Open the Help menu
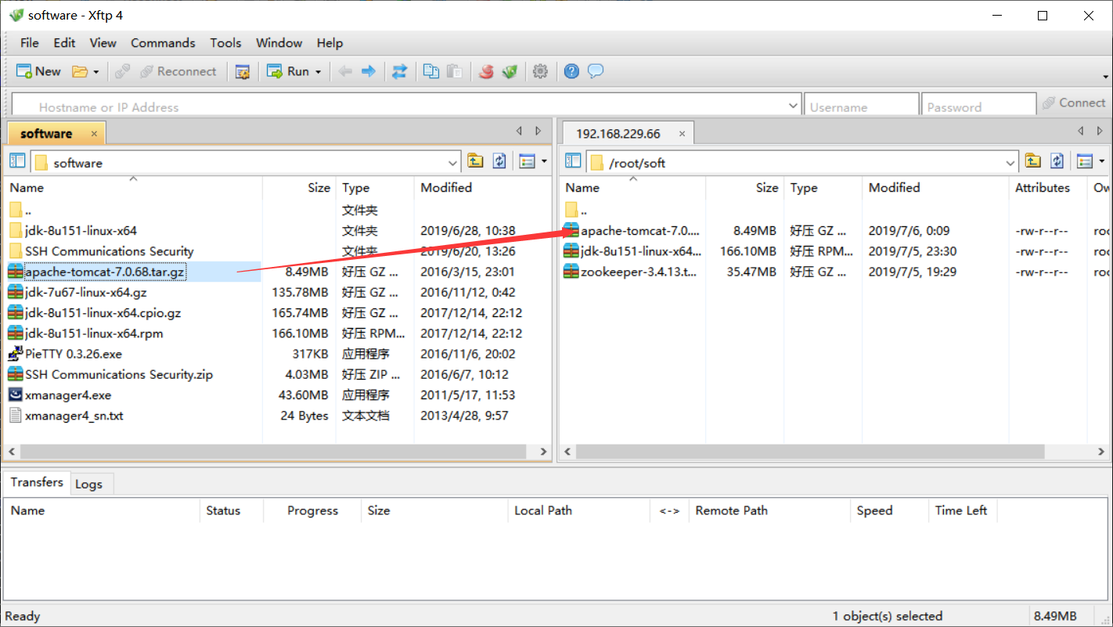 (x=330, y=43)
